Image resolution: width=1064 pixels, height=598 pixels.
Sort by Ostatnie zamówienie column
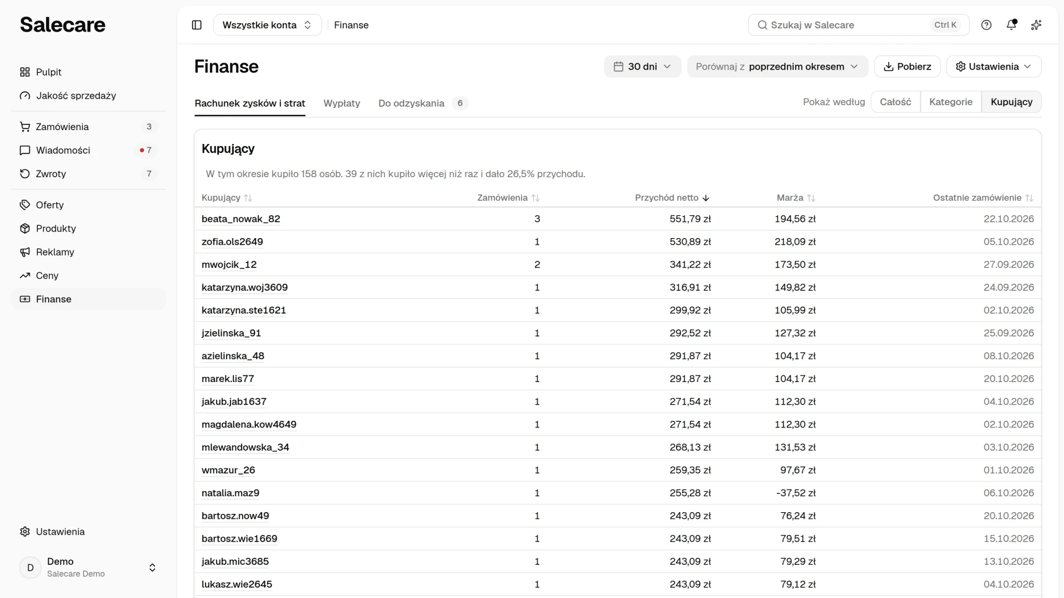click(x=983, y=198)
